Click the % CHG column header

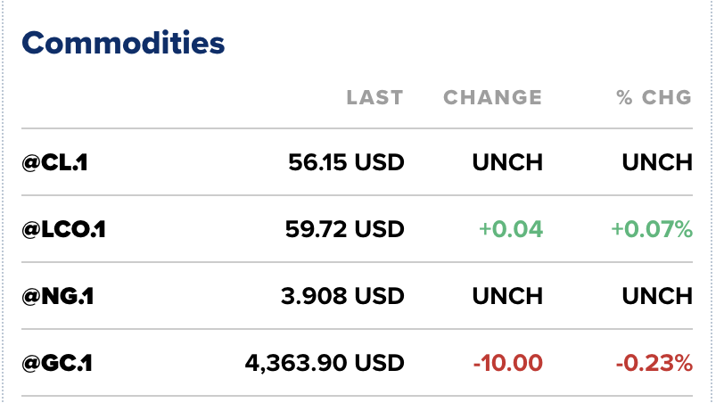[654, 97]
